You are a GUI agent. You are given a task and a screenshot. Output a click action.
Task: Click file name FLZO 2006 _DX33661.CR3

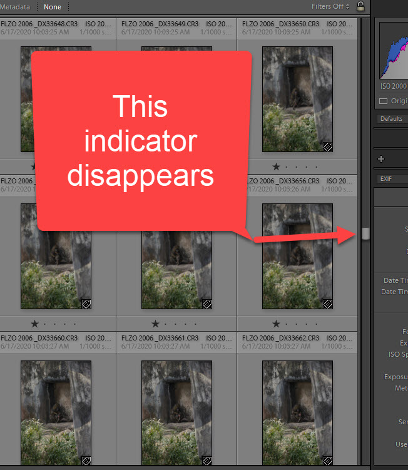pyautogui.click(x=160, y=338)
